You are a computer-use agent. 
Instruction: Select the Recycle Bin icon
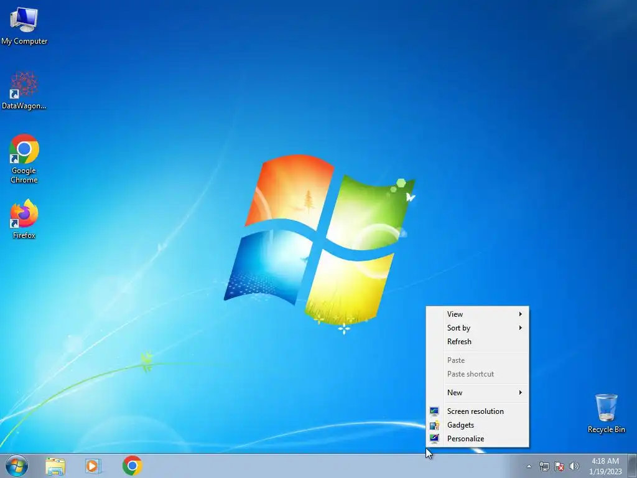(606, 413)
